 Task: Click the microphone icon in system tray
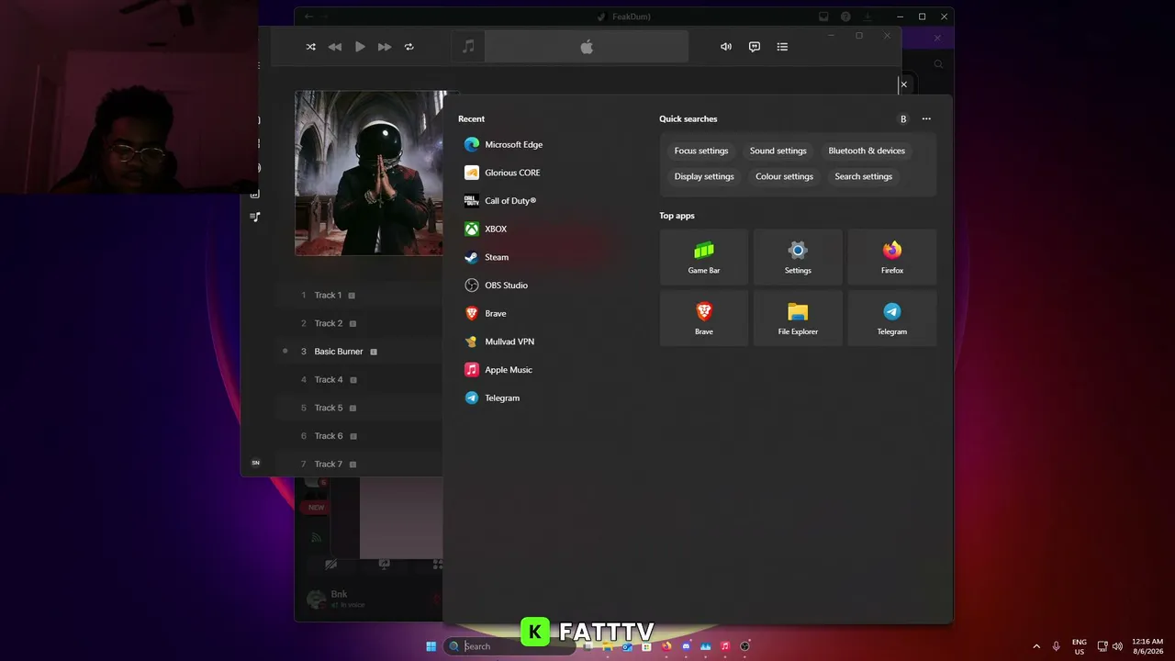click(1057, 646)
